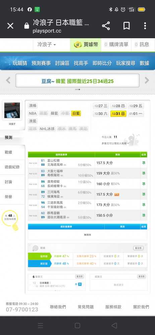The height and width of the screenshot is (335, 155).
Task: Close the browser tab with the X icon
Action: pos(10,26)
